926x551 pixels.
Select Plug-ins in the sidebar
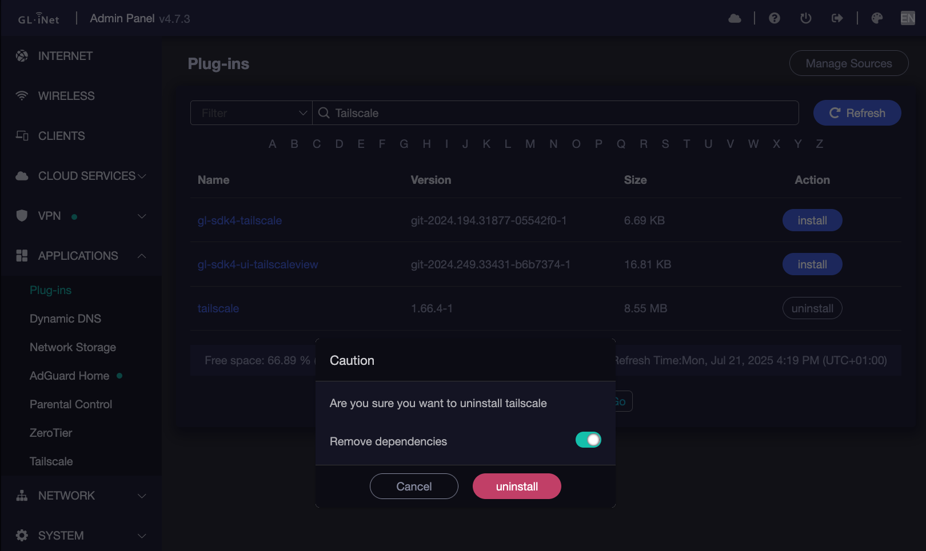click(50, 290)
